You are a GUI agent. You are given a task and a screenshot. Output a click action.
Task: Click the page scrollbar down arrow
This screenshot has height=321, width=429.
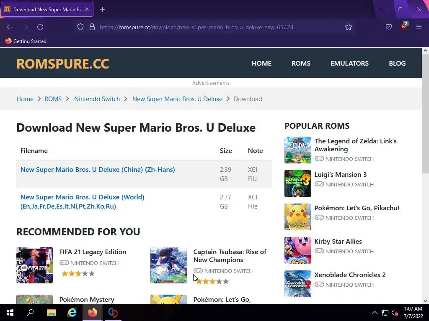(x=425, y=301)
